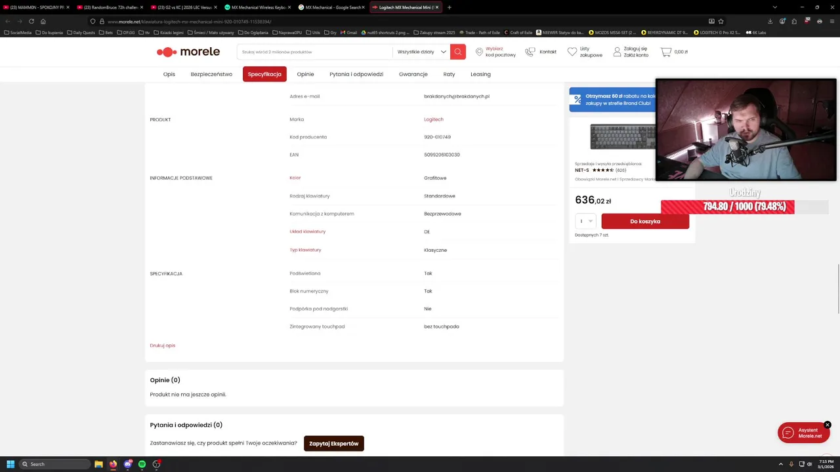Close the Logitech MX Mechanical Mini tab
This screenshot has height=472, width=840.
coord(437,7)
